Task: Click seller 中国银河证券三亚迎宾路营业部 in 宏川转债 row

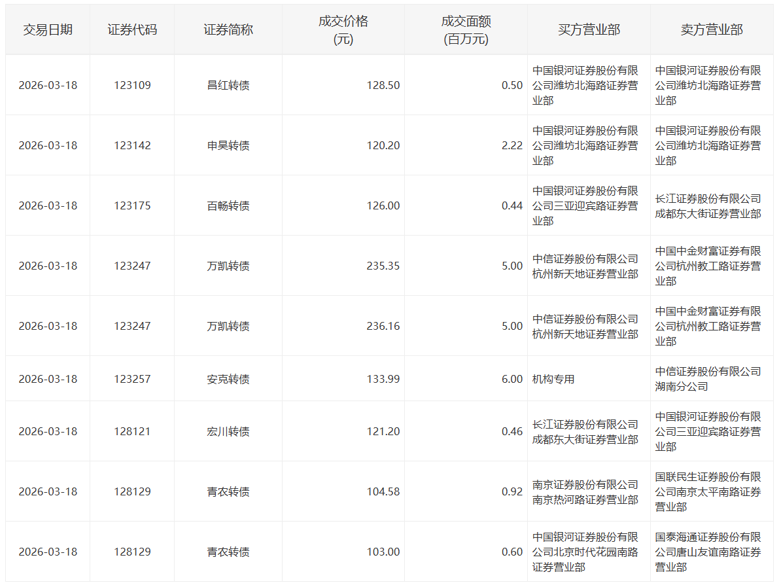Action: pyautogui.click(x=708, y=431)
